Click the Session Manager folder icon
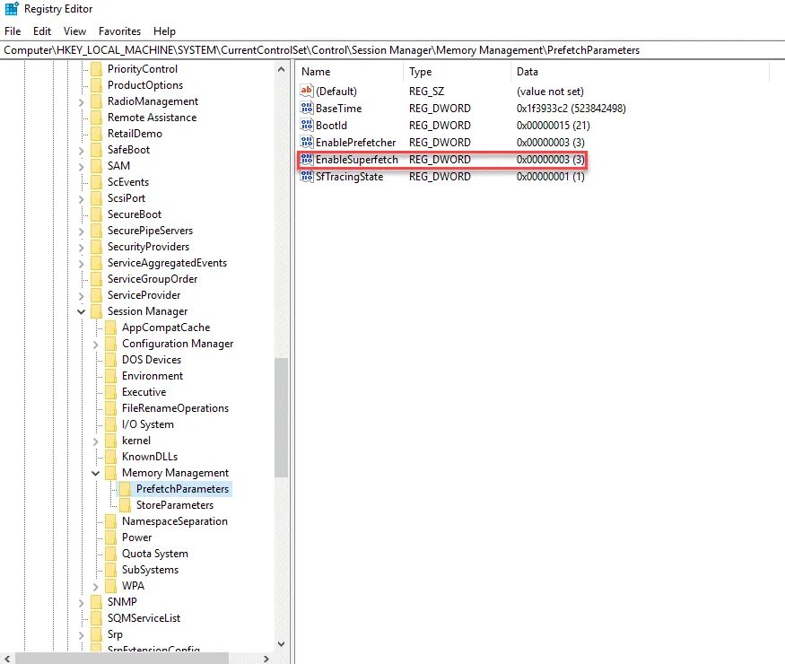This screenshot has width=785, height=664. coord(97,311)
